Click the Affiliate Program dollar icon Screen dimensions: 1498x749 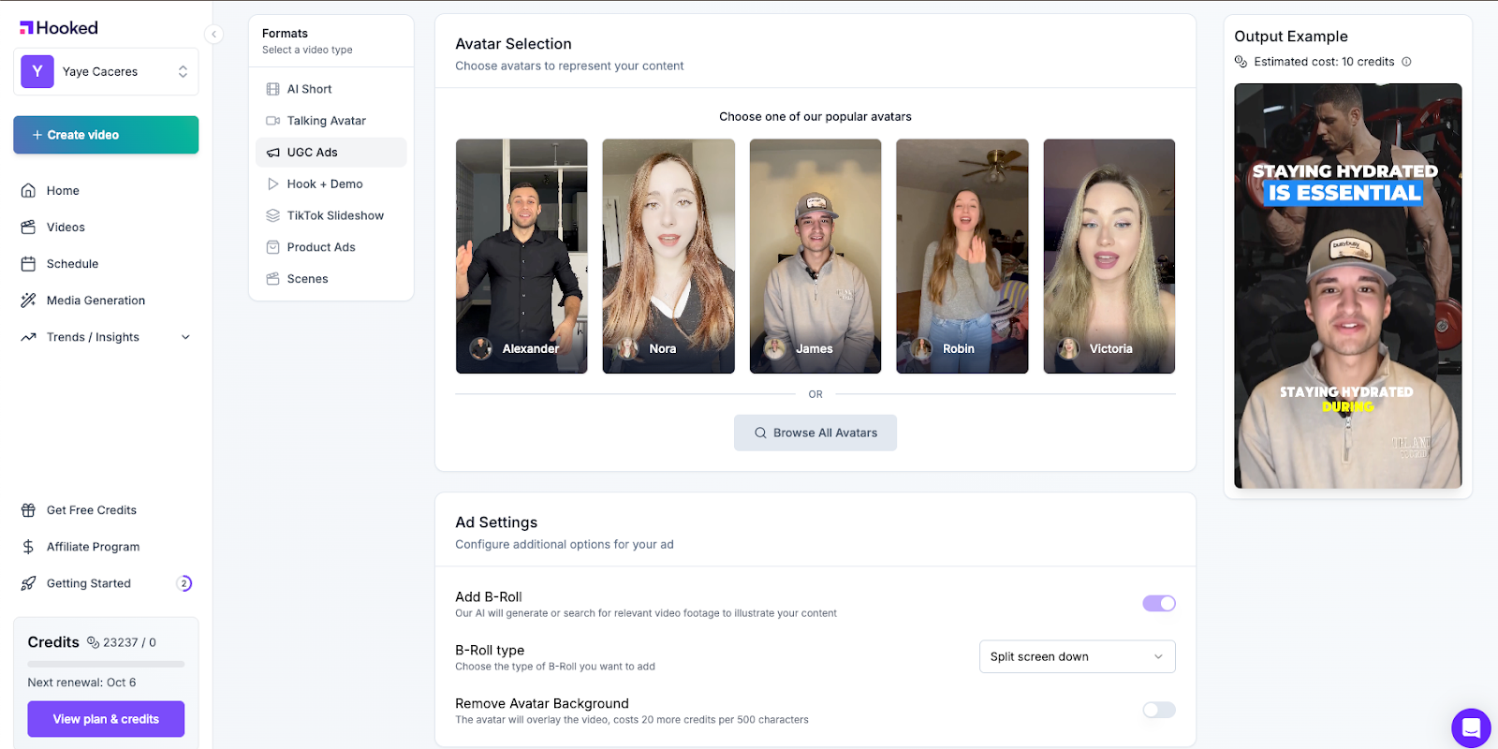click(x=28, y=547)
